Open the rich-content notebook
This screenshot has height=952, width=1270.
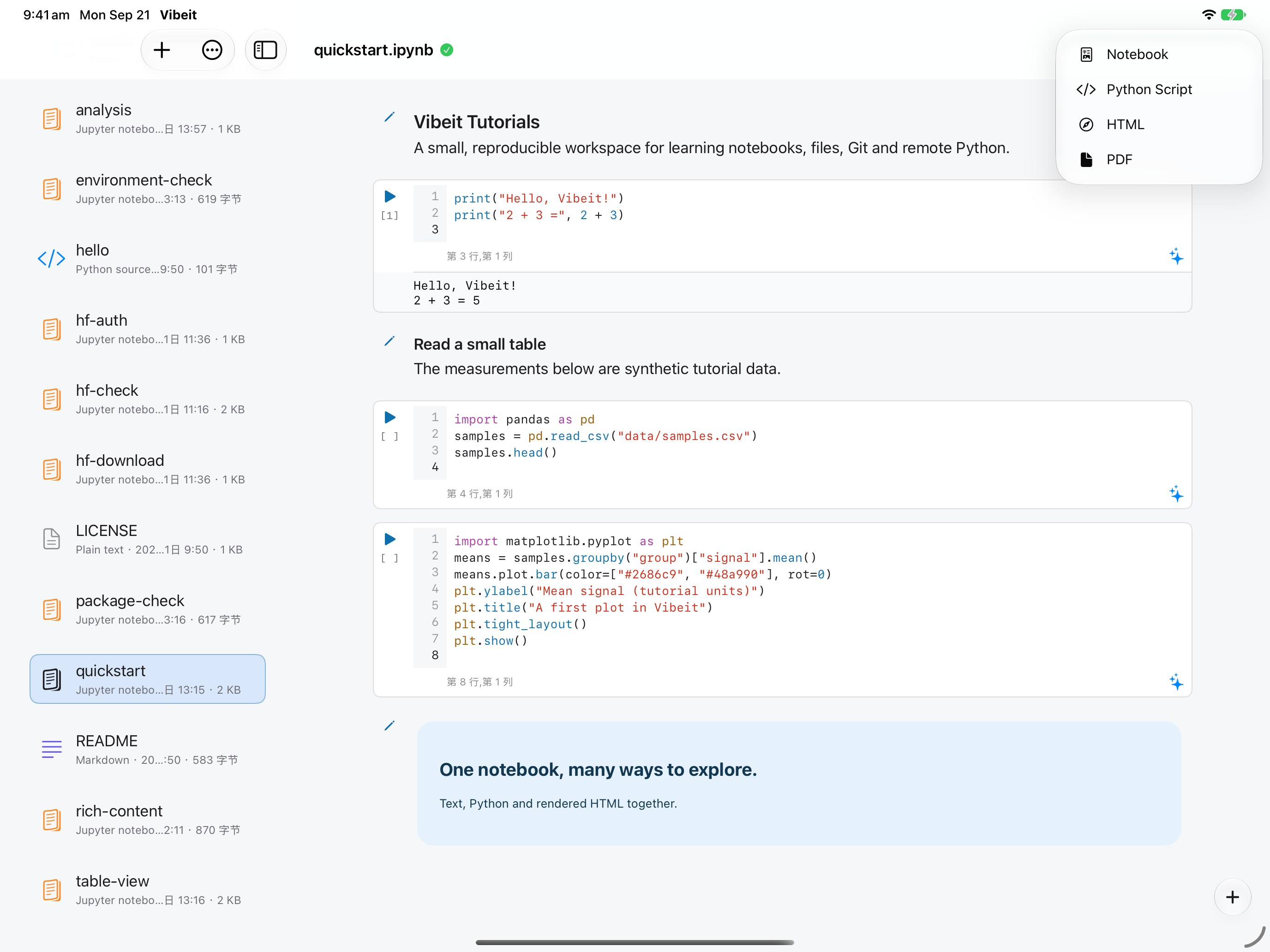coord(148,820)
